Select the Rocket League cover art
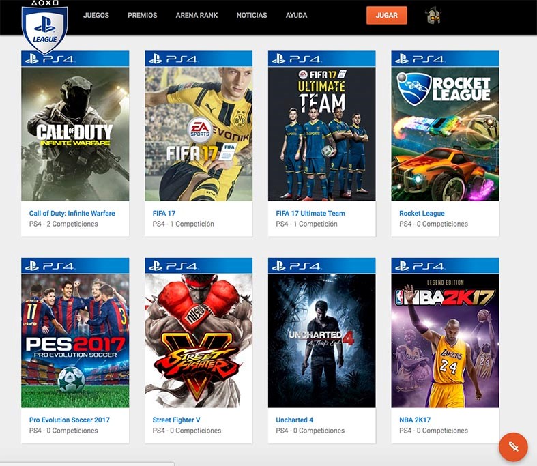537x466 pixels. click(445, 134)
